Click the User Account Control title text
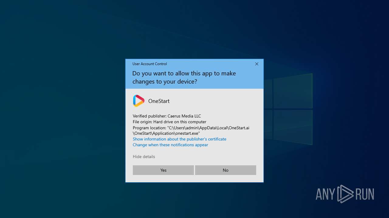The image size is (389, 218). [150, 64]
